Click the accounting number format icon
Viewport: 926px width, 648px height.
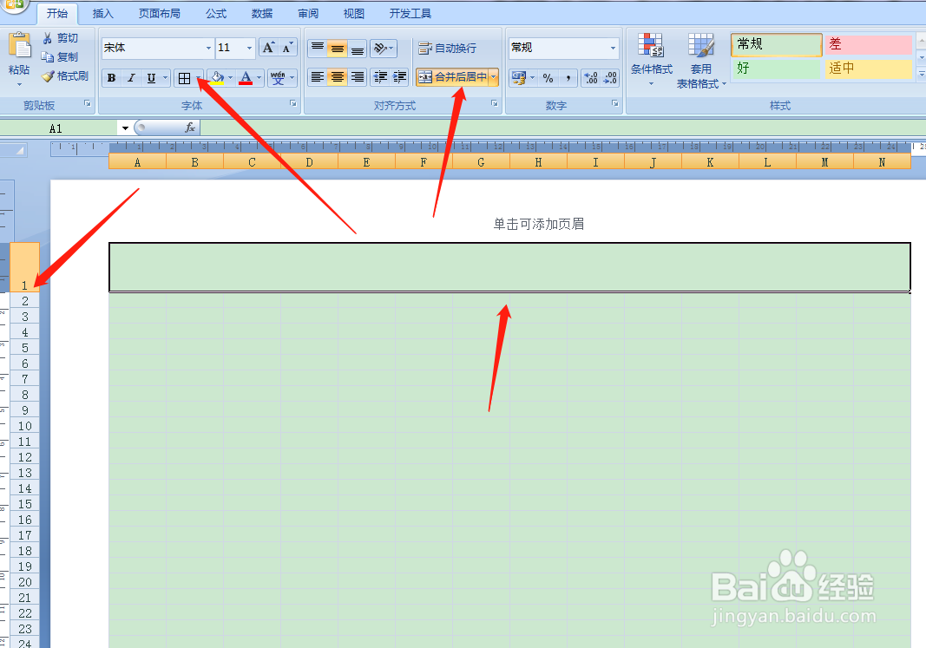coord(519,78)
